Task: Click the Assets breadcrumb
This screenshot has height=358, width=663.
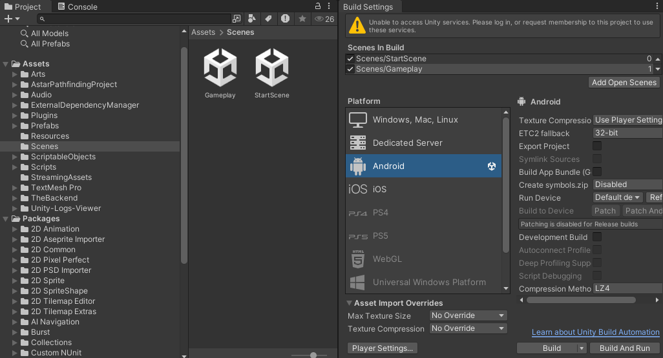Action: pos(203,32)
